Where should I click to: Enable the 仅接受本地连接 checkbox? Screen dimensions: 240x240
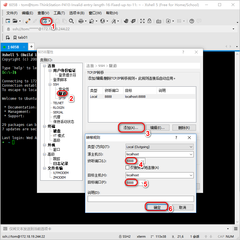click(127, 168)
